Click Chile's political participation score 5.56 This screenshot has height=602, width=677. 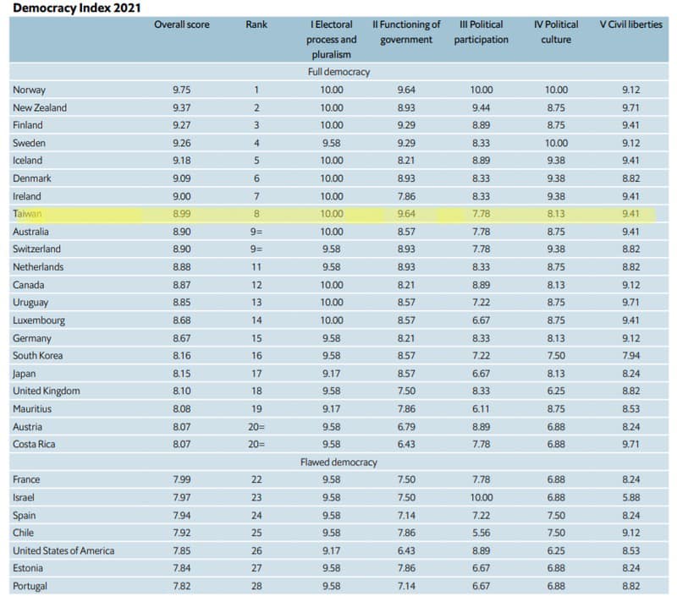(481, 533)
